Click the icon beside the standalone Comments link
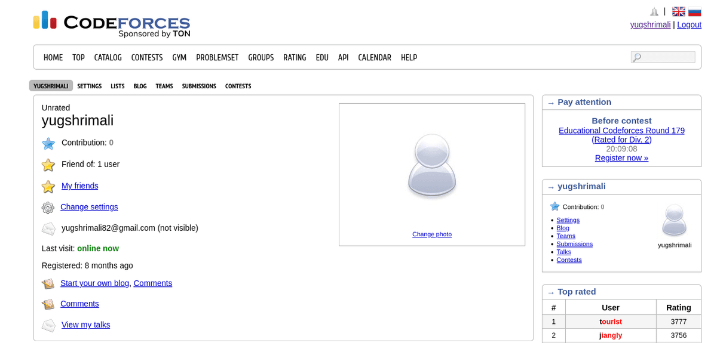 tap(48, 304)
